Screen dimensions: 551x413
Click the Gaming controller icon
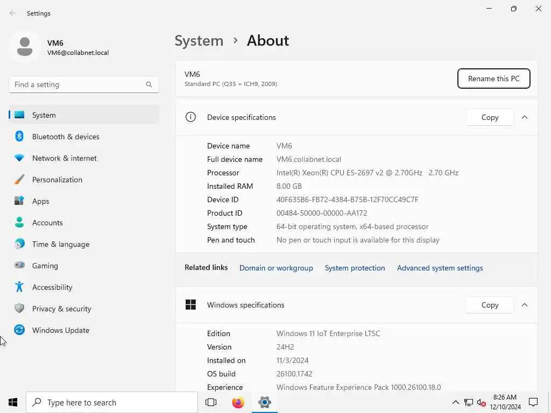click(19, 265)
